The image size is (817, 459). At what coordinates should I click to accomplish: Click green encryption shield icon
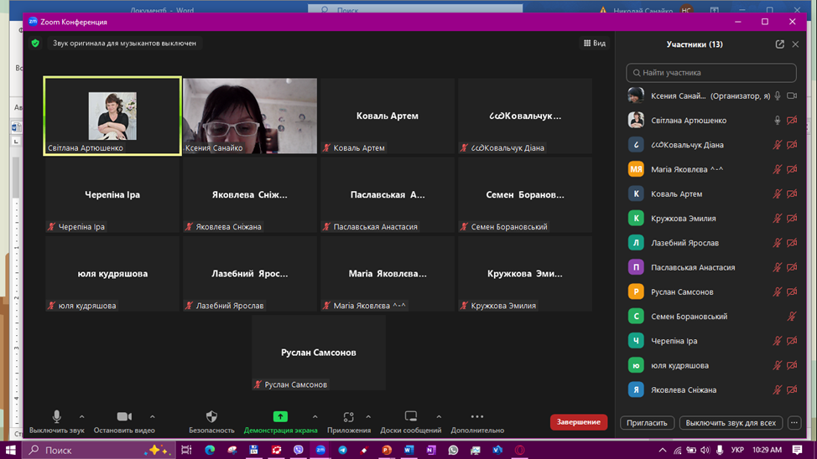click(x=35, y=44)
